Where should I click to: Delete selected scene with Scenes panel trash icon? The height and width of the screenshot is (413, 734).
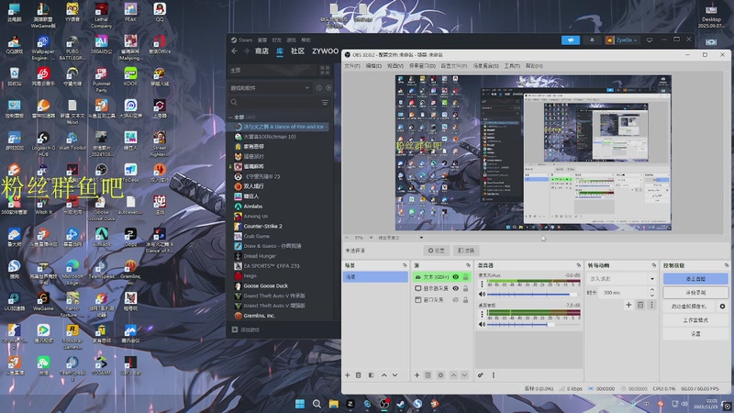[359, 375]
